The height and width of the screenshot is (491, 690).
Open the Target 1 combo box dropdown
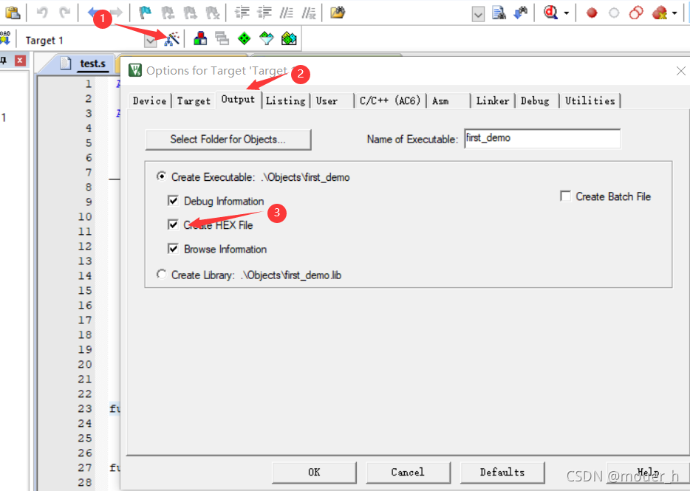tap(151, 41)
